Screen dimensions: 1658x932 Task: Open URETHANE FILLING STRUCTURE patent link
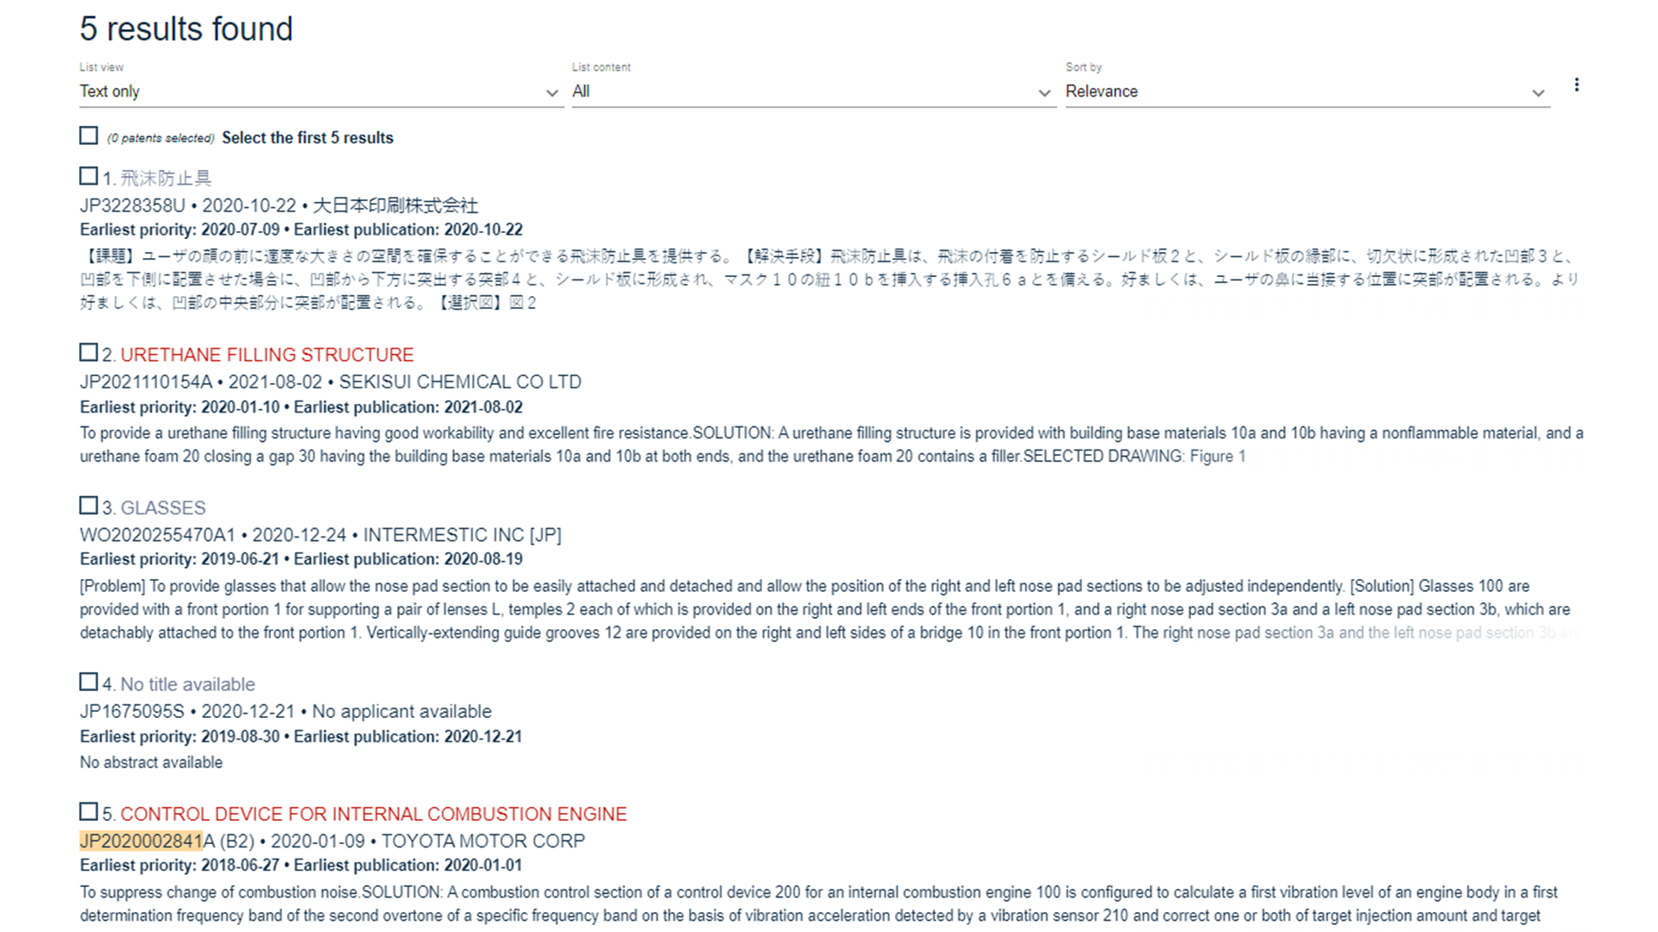[x=267, y=355]
